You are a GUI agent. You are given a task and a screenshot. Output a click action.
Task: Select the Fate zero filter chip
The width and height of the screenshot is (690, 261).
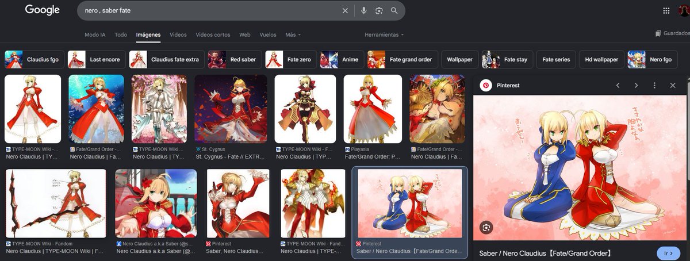click(x=290, y=59)
